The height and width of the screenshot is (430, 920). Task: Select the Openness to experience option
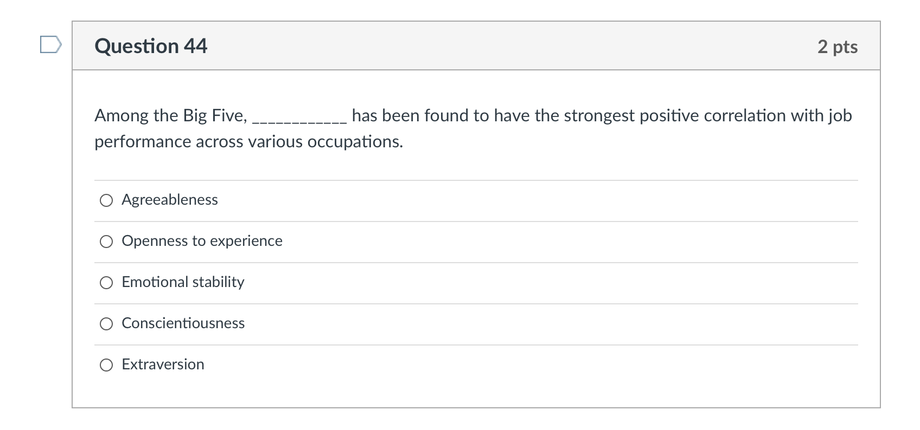tap(106, 241)
